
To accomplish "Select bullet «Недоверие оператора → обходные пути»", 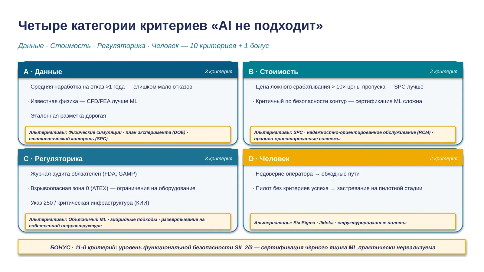I will (306, 174).
